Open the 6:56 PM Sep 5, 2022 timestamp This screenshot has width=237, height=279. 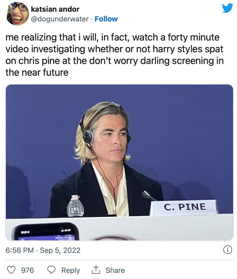(x=43, y=250)
